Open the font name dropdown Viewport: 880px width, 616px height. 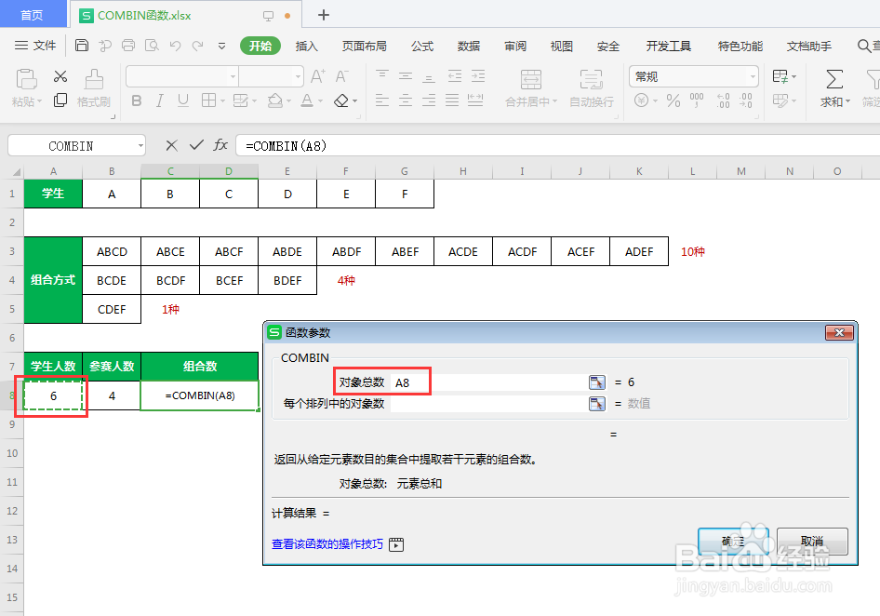click(233, 76)
